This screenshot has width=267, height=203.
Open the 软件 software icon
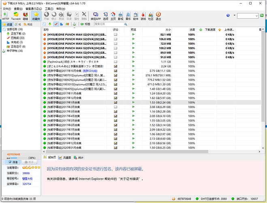136,16
